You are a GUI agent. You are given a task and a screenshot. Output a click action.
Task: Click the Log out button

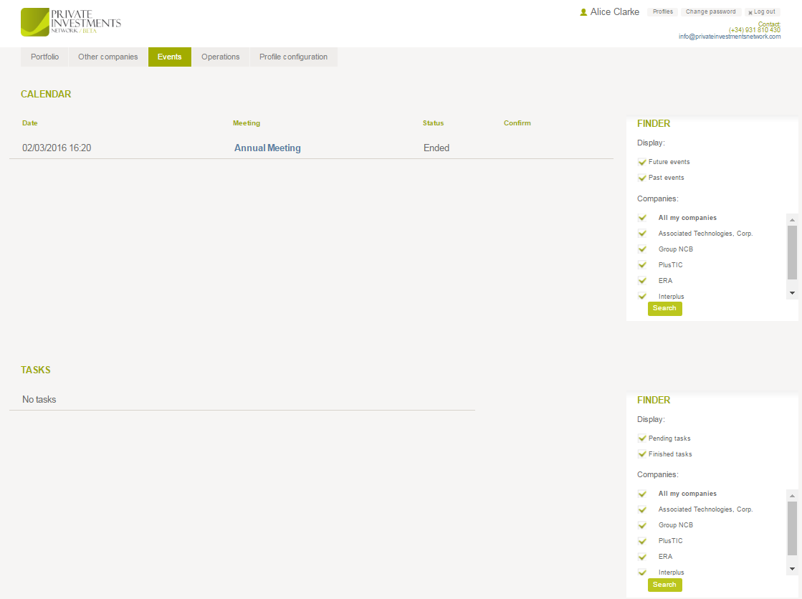coord(763,12)
